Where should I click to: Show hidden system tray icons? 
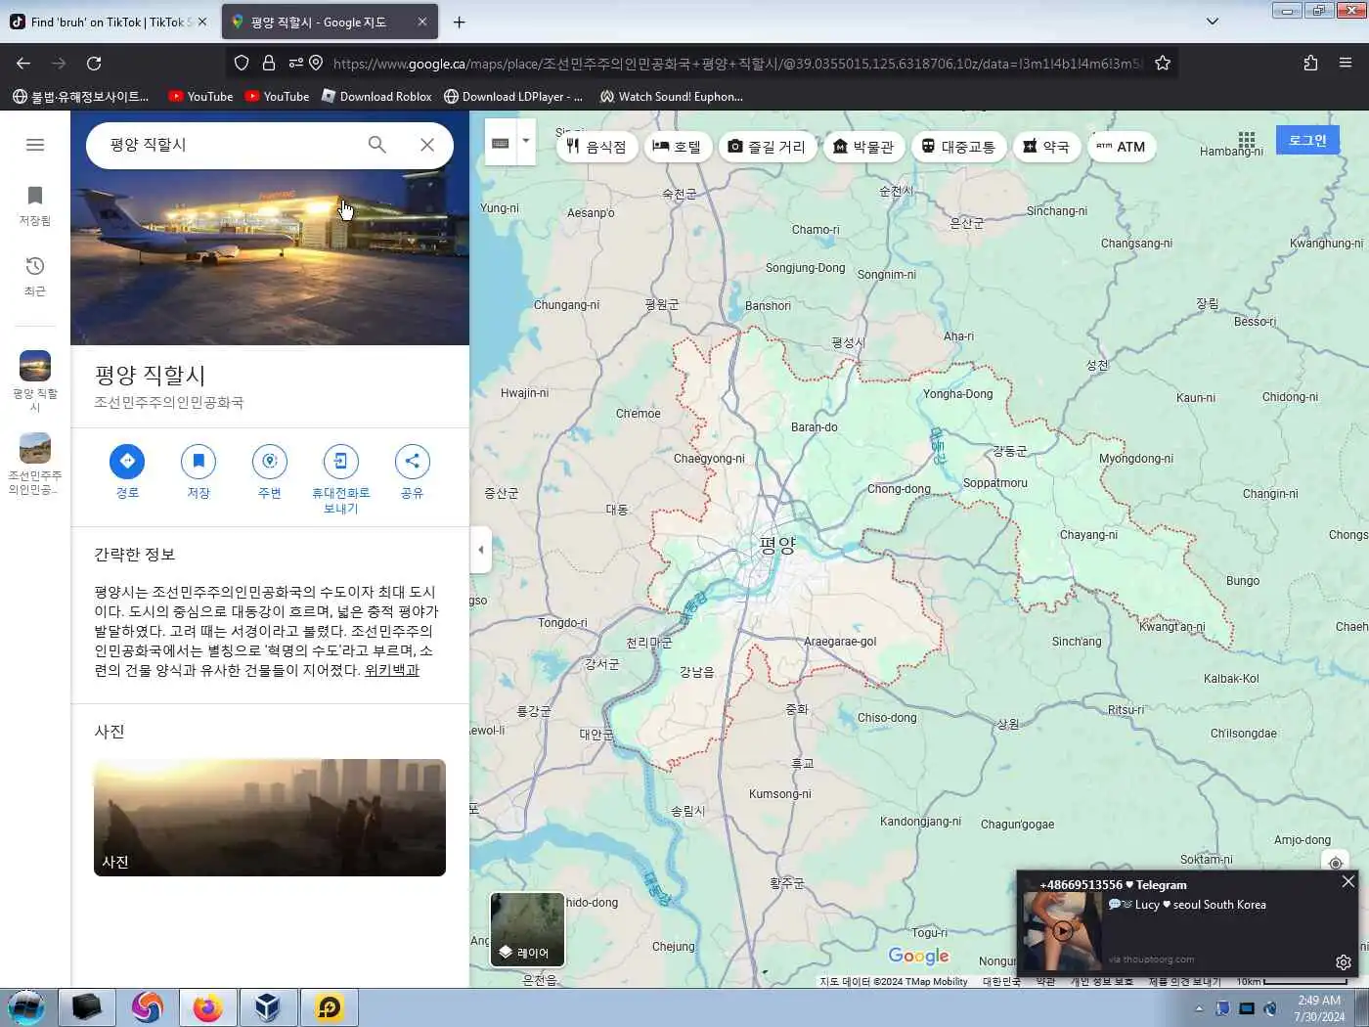1199,1008
